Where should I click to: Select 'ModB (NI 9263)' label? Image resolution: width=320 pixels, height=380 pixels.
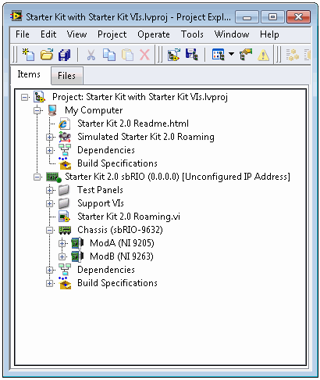click(122, 256)
